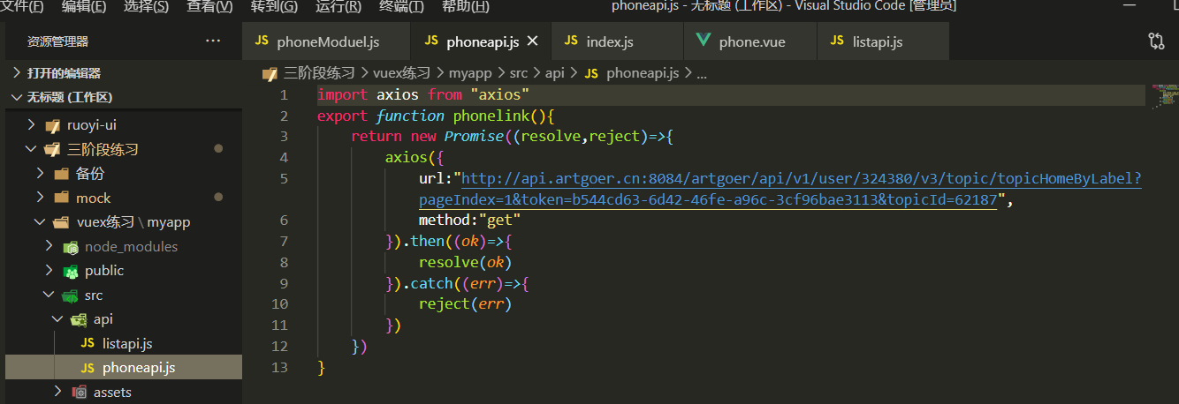Click phoneapi.js in the breadcrumb
The height and width of the screenshot is (404, 1179).
tap(643, 73)
